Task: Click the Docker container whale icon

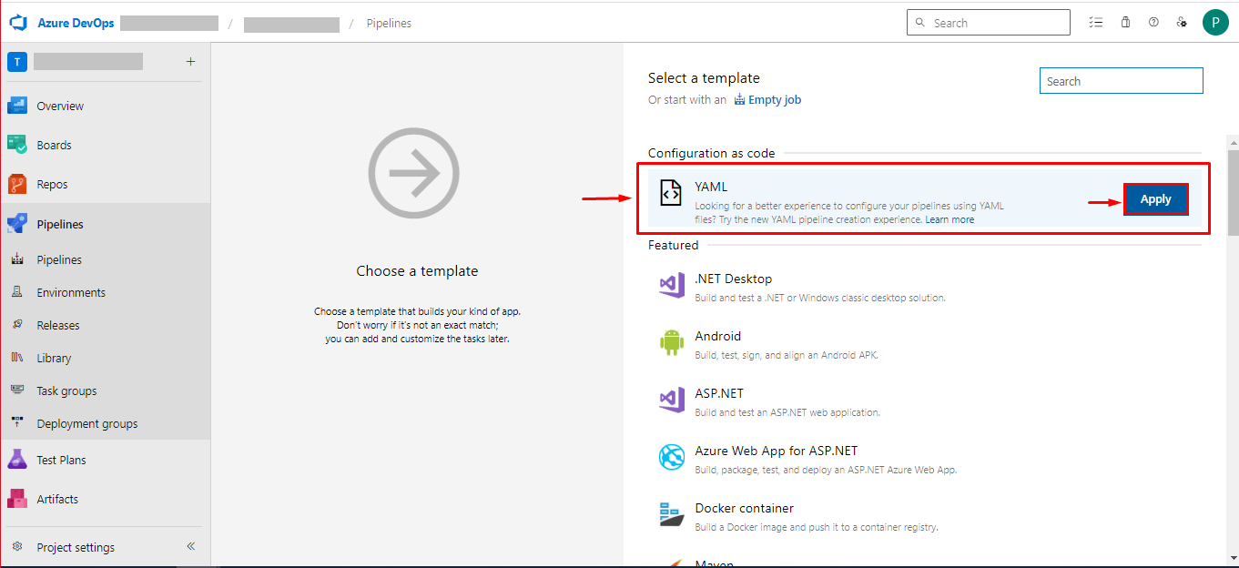Action: pyautogui.click(x=671, y=514)
